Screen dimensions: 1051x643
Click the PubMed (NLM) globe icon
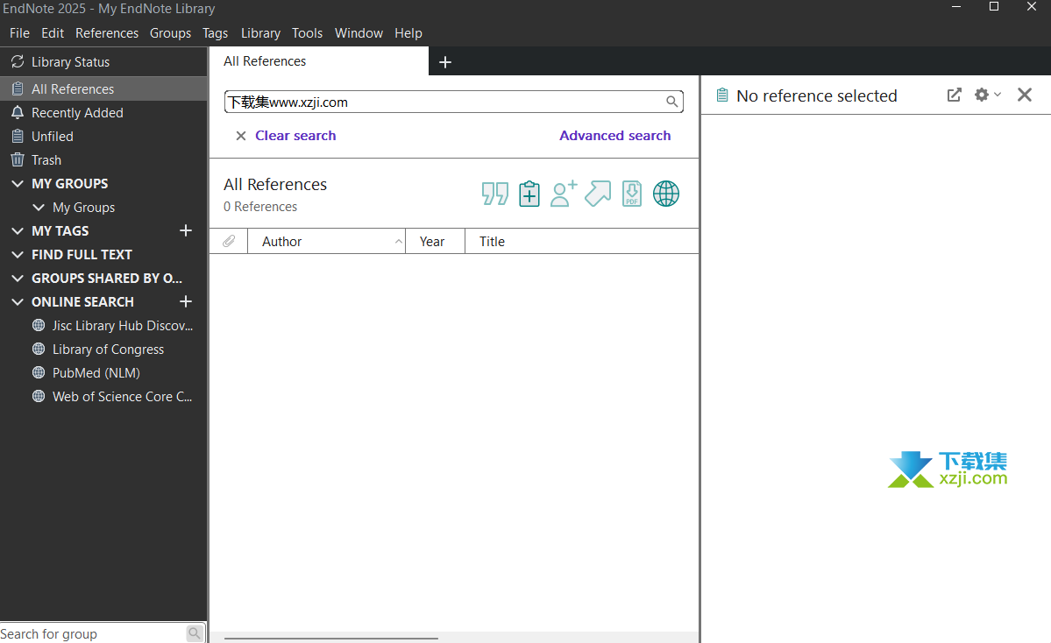click(x=39, y=372)
